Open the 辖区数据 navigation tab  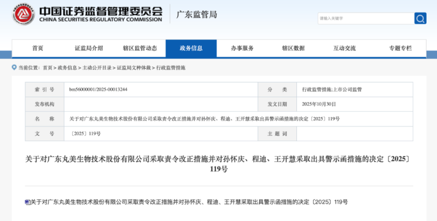(x=293, y=48)
